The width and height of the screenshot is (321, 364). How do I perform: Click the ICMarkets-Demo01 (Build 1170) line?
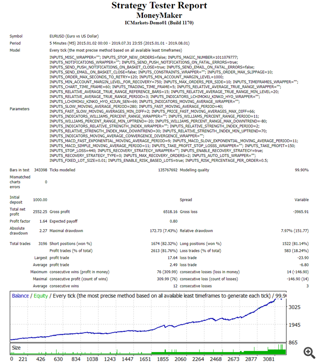coord(159,23)
